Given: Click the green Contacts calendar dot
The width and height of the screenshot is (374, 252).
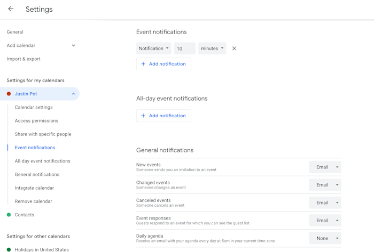Looking at the screenshot, I should [9, 215].
